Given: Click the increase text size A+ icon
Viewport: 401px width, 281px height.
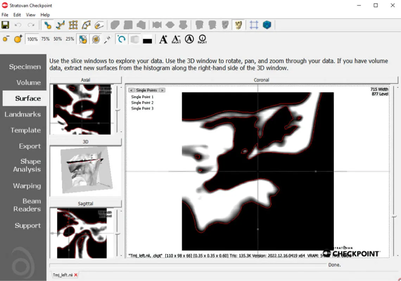Looking at the screenshot, I should tap(163, 39).
